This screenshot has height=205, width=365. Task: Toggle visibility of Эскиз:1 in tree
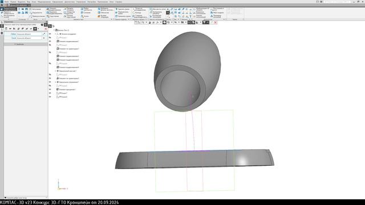click(x=50, y=38)
